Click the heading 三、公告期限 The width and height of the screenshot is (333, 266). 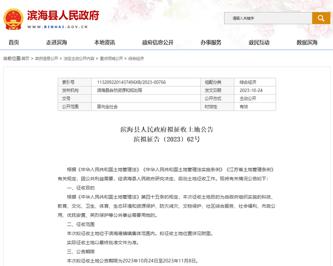[81, 252]
